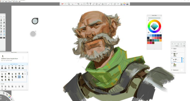Image resolution: width=190 pixels, height=101 pixels.
Task: Close the Color Editor panel
Action: pyautogui.click(x=161, y=15)
